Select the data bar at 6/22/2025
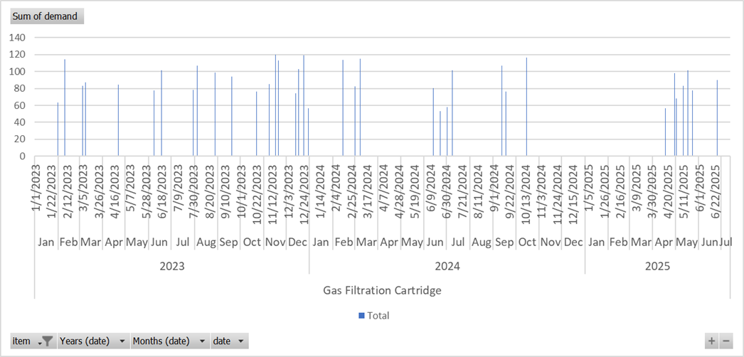Screen dimensions: 744x357 [x=717, y=117]
